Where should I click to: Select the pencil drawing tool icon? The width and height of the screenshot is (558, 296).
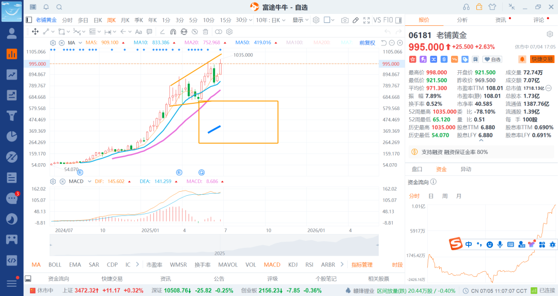point(355,20)
